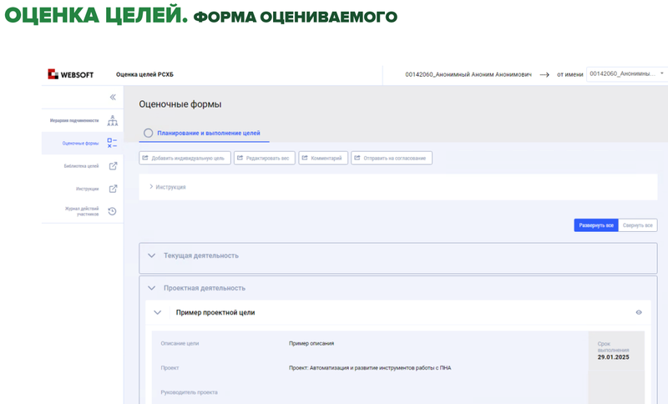Viewport: 668px width, 404px height.
Task: Click Развернуть все button
Action: tap(596, 225)
